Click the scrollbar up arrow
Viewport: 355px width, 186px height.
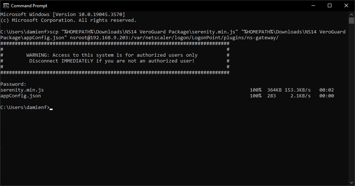351,14
